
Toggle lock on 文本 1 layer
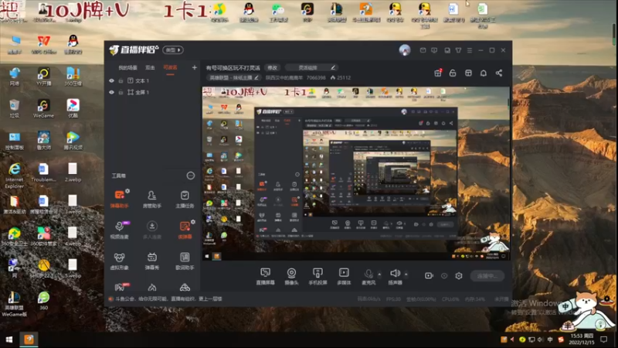pyautogui.click(x=121, y=80)
